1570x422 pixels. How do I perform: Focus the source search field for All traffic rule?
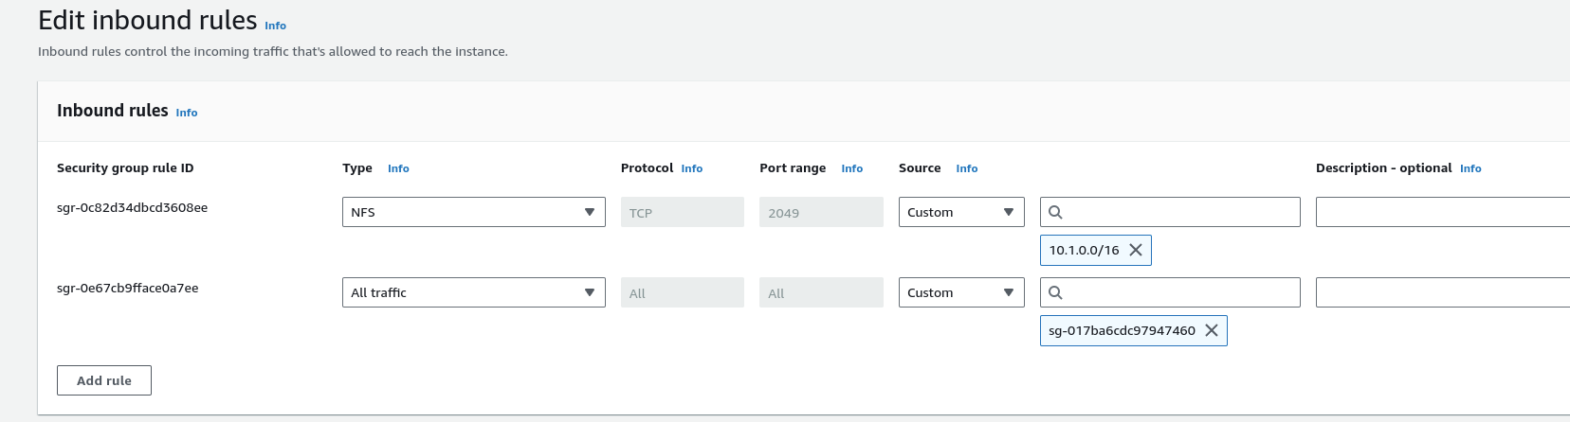pyautogui.click(x=1180, y=292)
